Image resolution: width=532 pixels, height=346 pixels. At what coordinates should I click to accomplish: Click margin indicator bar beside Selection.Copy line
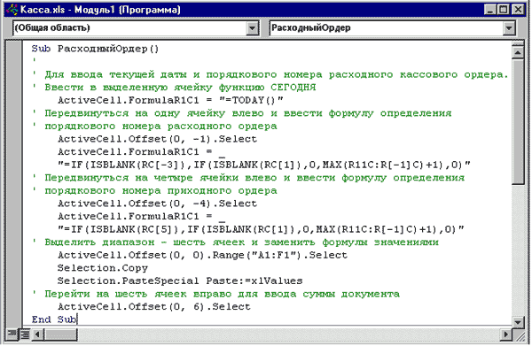[x=14, y=268]
